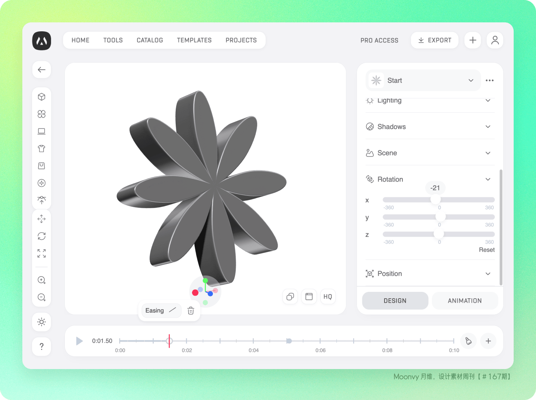Select the laptop device icon

coord(42,131)
